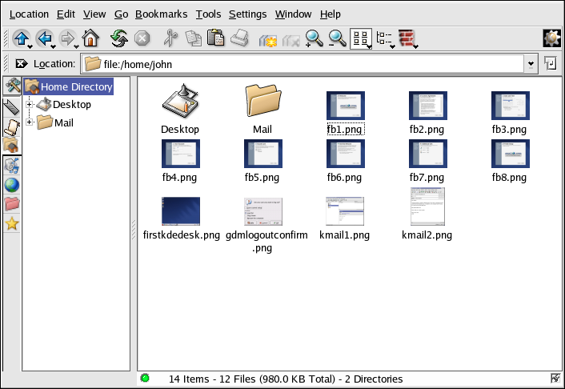Open the History scroll sidebar panel
Screen dimensions: 565x389
click(12, 126)
